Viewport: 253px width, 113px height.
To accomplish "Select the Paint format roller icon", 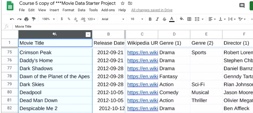I will (x=34, y=19).
